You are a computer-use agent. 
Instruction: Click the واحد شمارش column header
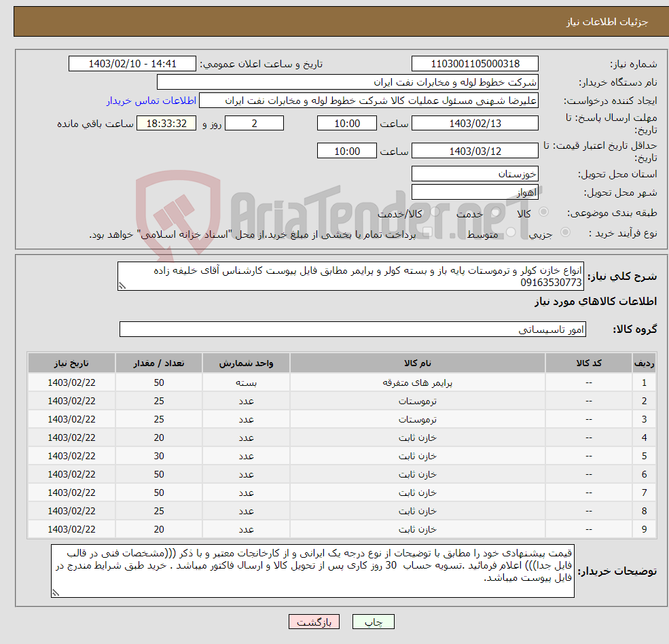pos(246,363)
